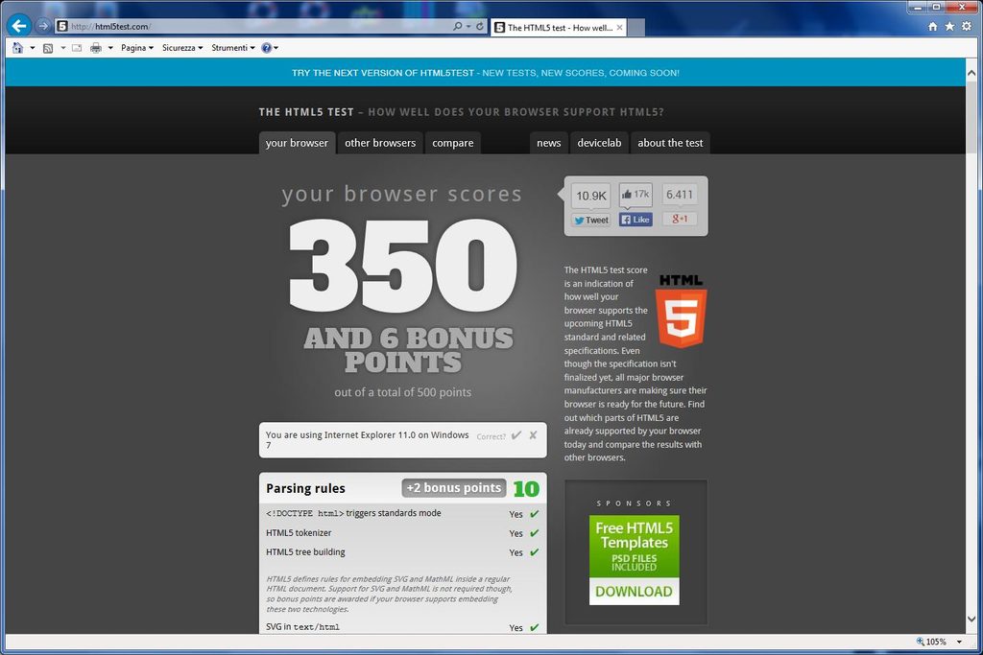Open browser settings gear icon
The width and height of the screenshot is (983, 655).
point(967,26)
